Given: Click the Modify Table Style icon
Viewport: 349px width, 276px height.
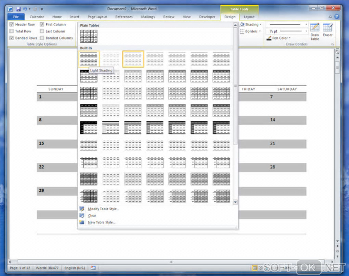Looking at the screenshot, I should 82,209.
